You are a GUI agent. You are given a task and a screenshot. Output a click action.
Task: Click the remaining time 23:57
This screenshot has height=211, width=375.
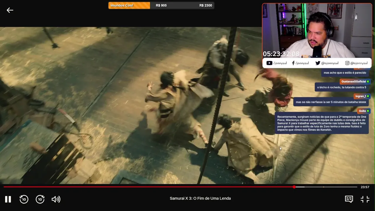(x=365, y=187)
